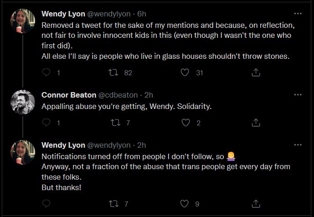
Task: Retweet Connor Beaton's Solidarity tweet
Action: click(x=115, y=122)
